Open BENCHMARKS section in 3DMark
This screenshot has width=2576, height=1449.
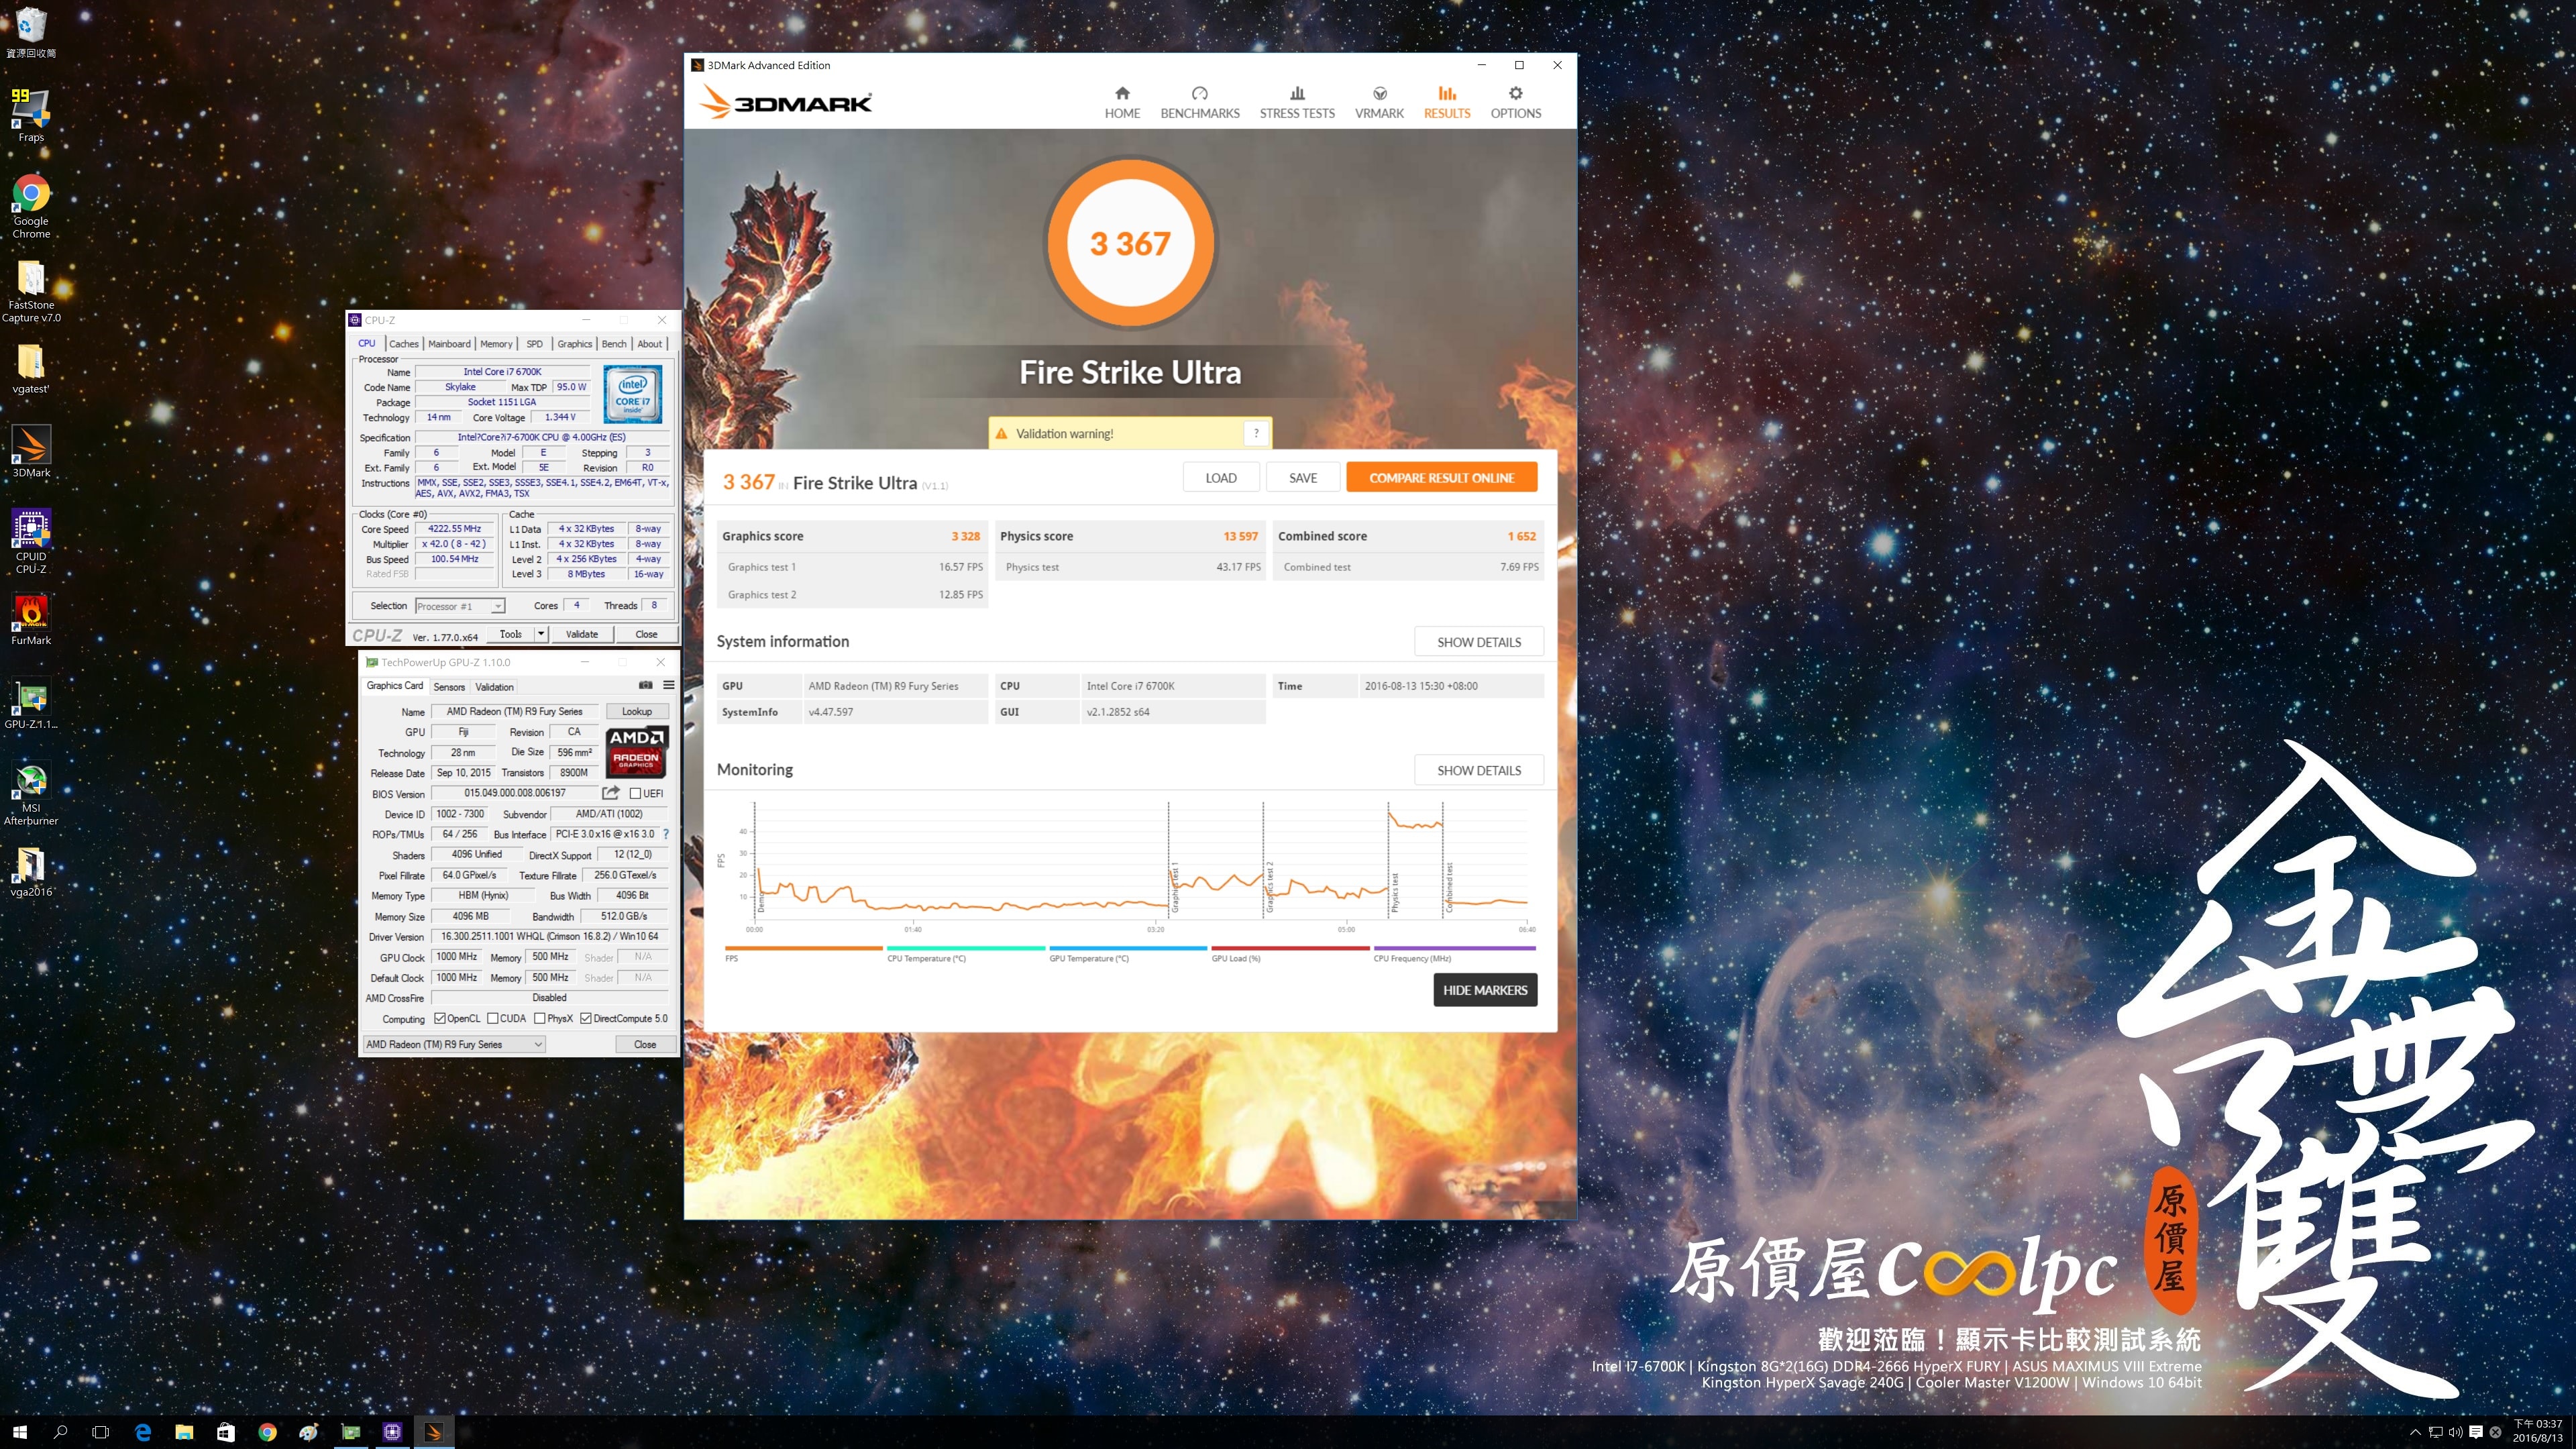[x=1199, y=102]
